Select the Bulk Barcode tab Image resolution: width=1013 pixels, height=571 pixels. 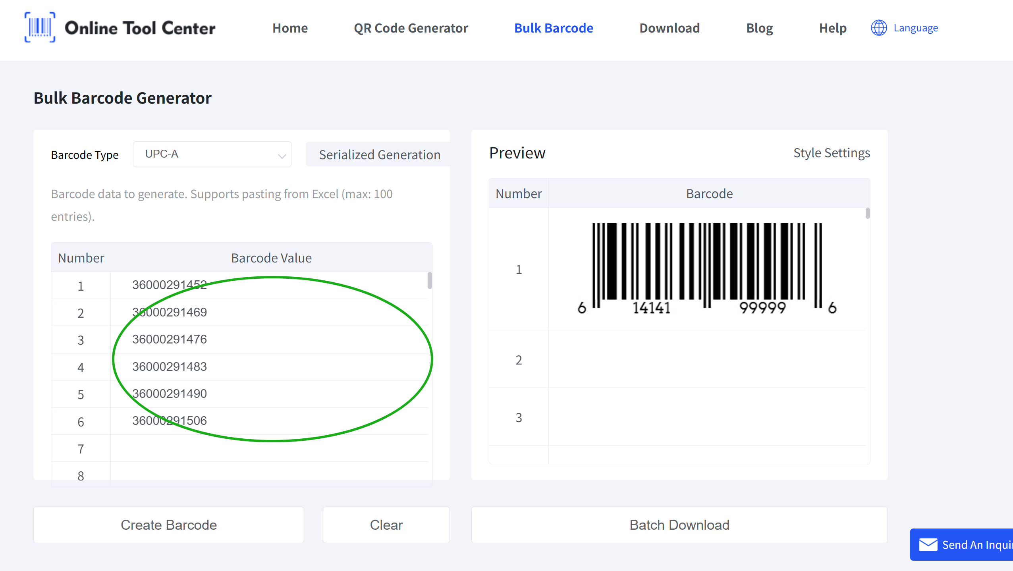pos(554,28)
